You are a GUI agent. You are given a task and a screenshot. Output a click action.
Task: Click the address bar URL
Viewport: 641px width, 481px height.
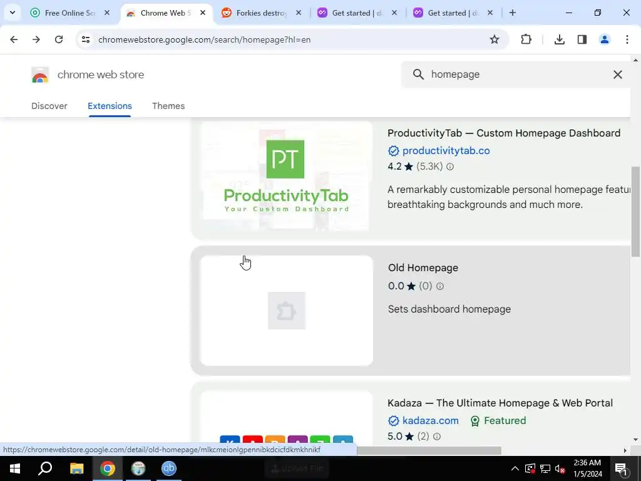pos(205,39)
